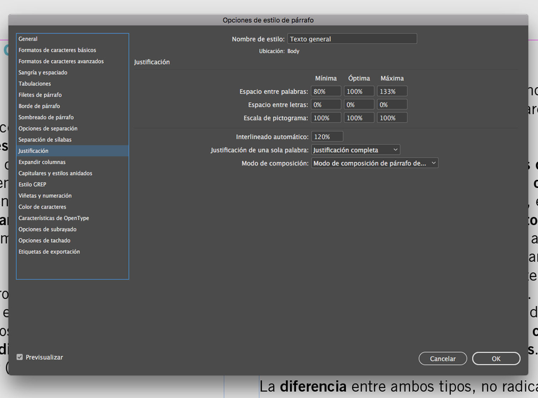Open Separación de sílabas options
538x398 pixels.
pos(45,139)
